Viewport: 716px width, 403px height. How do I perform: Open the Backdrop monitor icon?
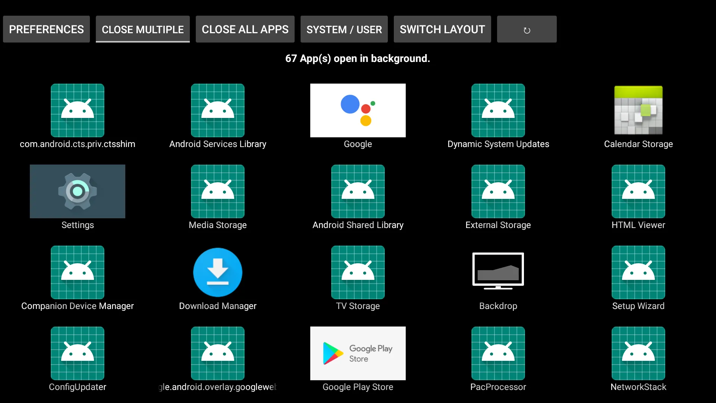[x=498, y=271]
